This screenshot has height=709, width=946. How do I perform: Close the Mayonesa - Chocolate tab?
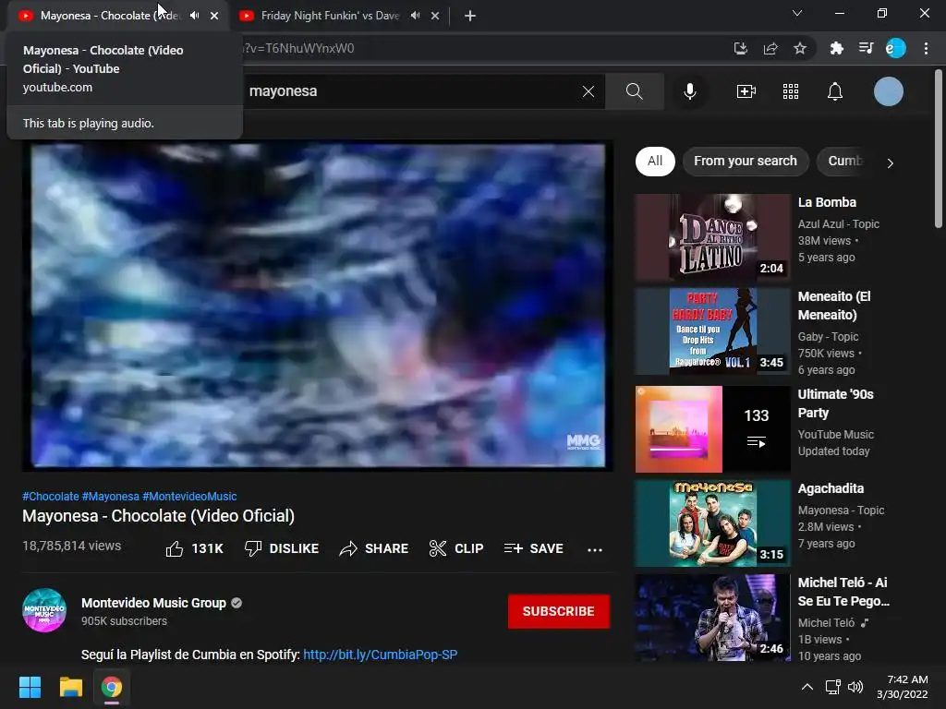tap(214, 16)
